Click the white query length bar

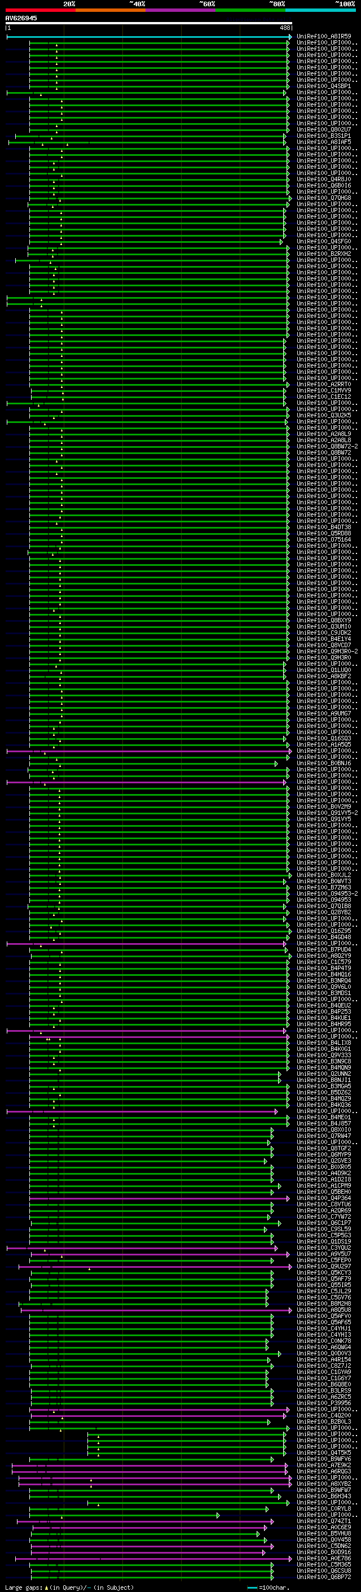pyautogui.click(x=149, y=24)
